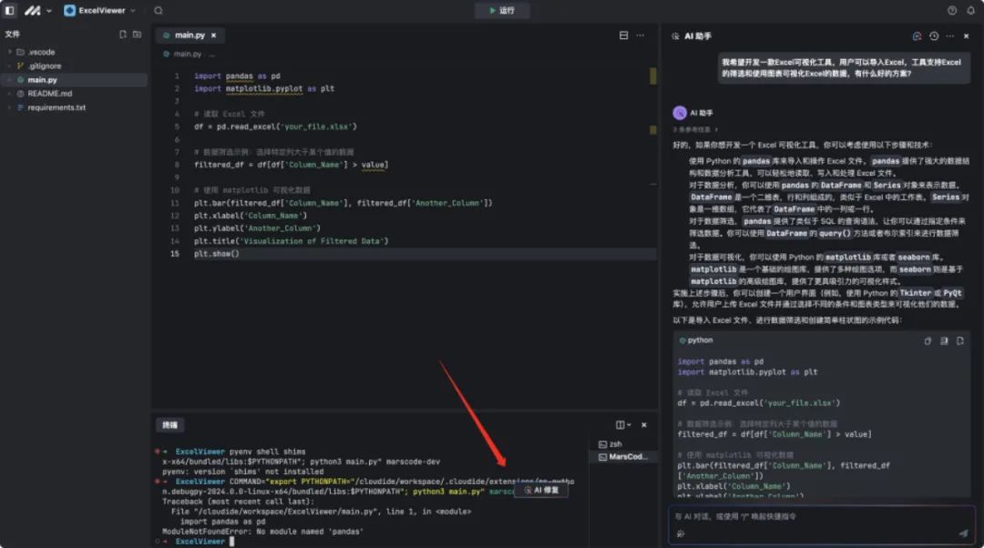Open the AI panel more-options ellipsis

click(950, 36)
